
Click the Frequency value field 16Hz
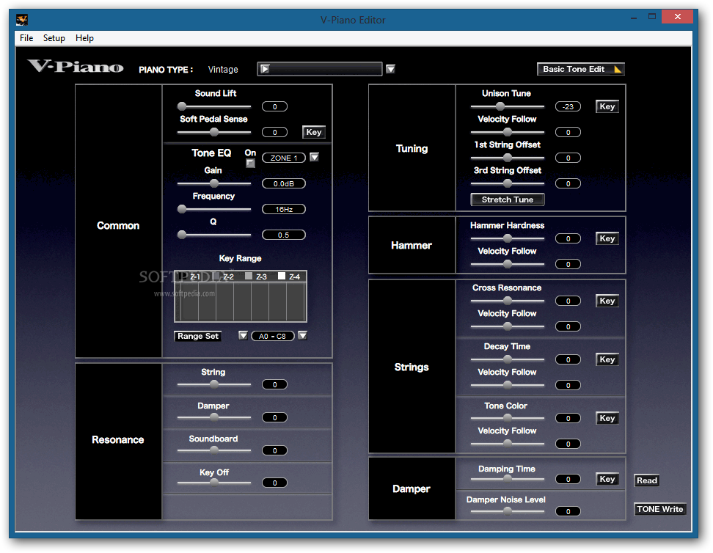point(284,209)
